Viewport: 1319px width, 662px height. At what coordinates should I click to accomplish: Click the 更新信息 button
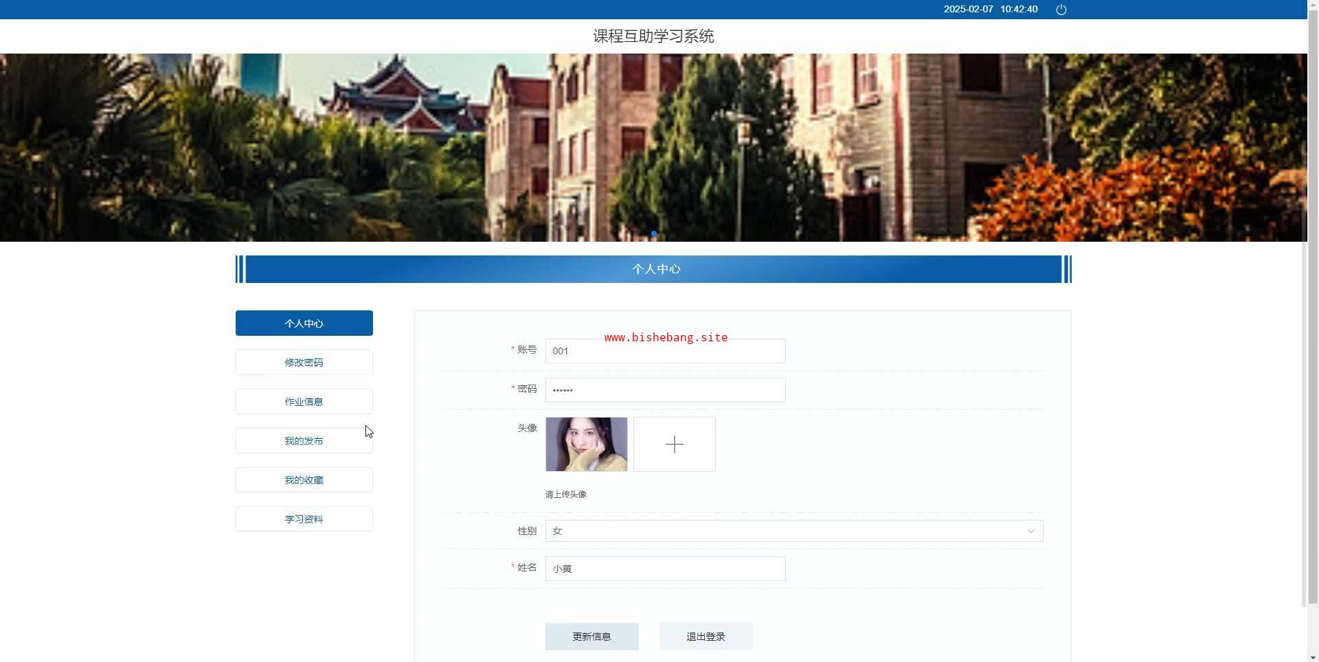(x=591, y=637)
